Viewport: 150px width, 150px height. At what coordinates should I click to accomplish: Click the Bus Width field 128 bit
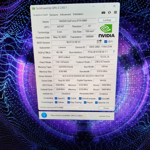[104, 66]
